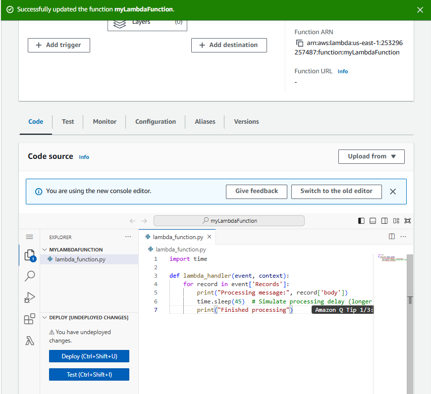The image size is (431, 394).
Task: Click the customize layout icon
Action: [x=395, y=220]
